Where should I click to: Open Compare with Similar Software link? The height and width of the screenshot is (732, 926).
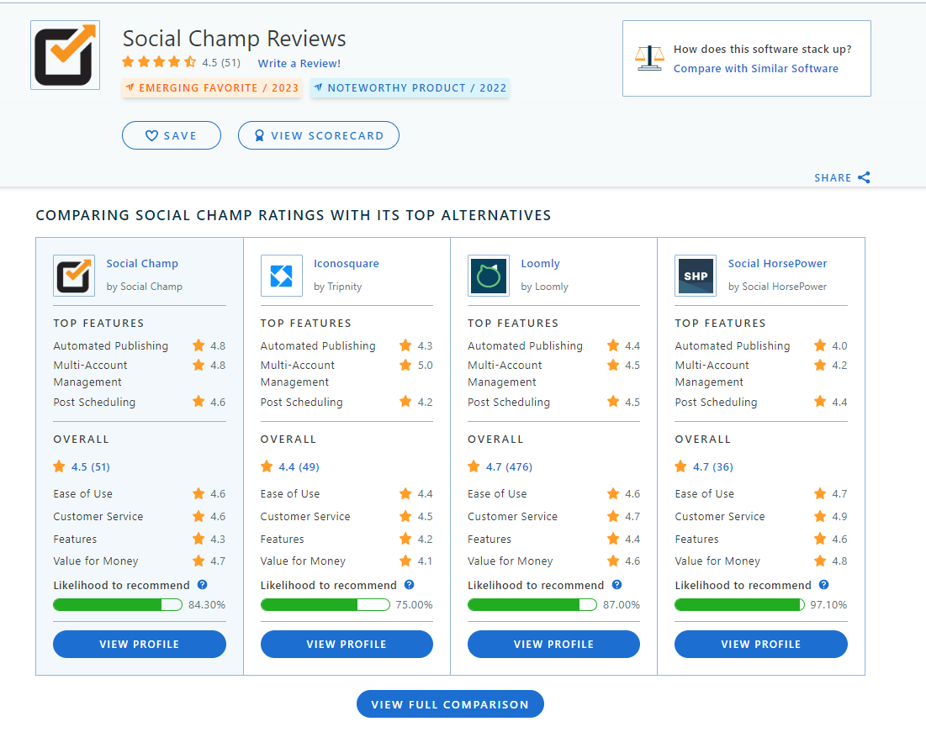[x=756, y=68]
